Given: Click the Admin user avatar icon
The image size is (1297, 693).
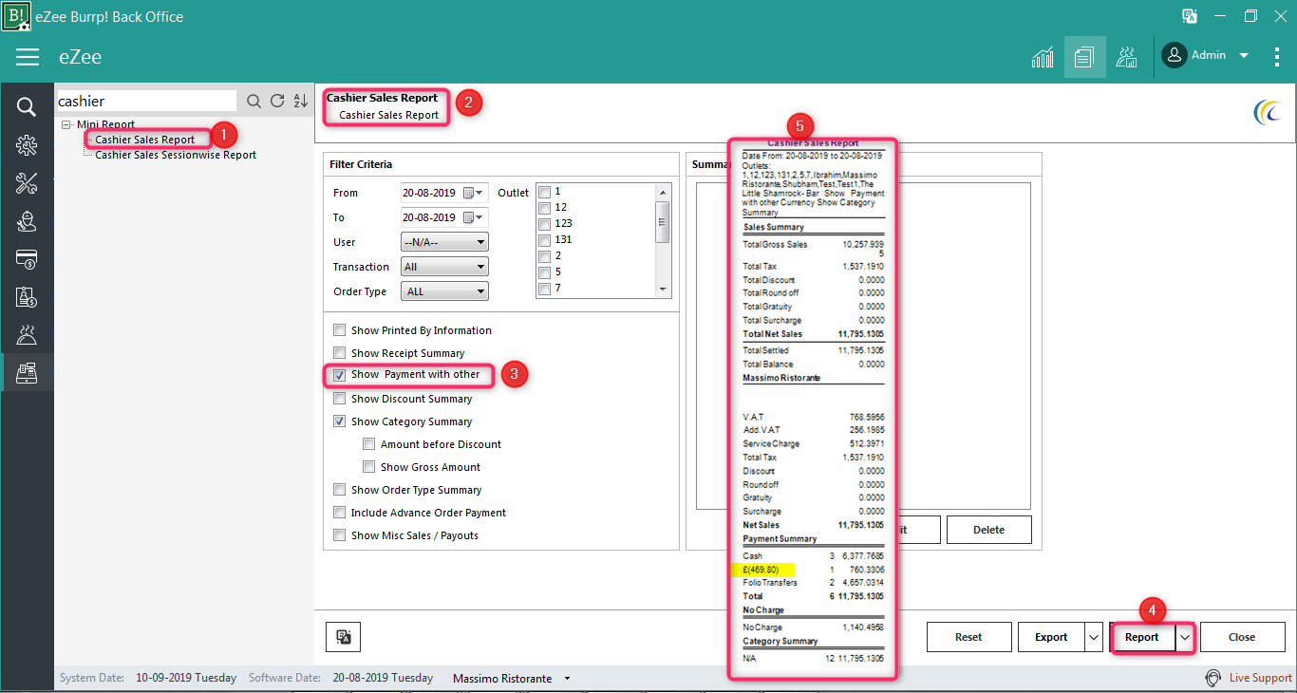Looking at the screenshot, I should (x=1175, y=55).
